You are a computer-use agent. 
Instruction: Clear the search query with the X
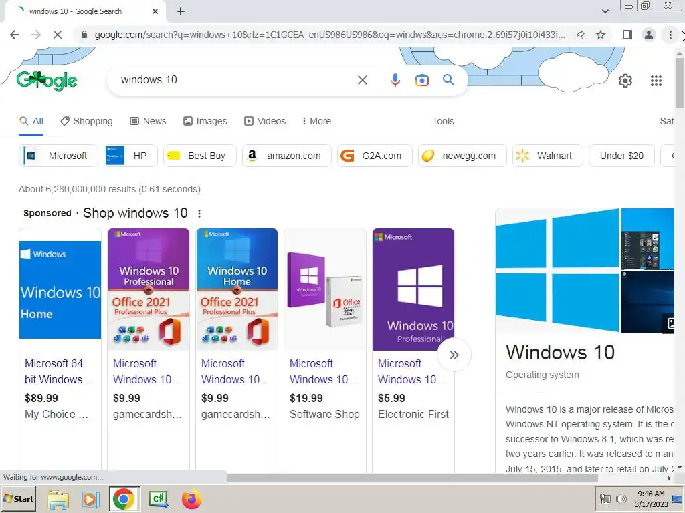tap(362, 80)
